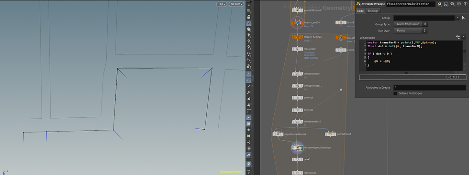Viewport: 469px width, 175px height.
Task: Click the Attribute Wrangle operator type icon
Action: (x=358, y=4)
